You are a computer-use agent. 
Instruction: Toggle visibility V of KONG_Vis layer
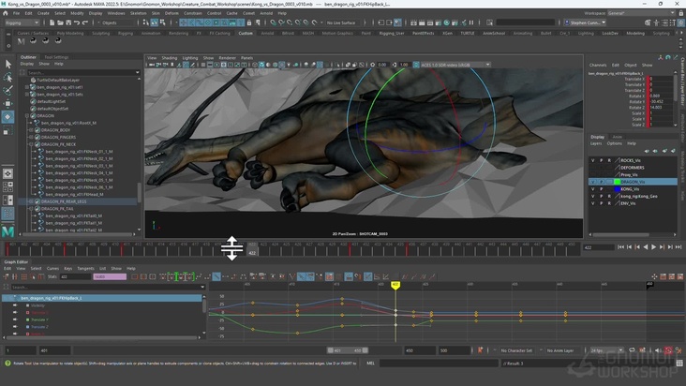pyautogui.click(x=591, y=188)
